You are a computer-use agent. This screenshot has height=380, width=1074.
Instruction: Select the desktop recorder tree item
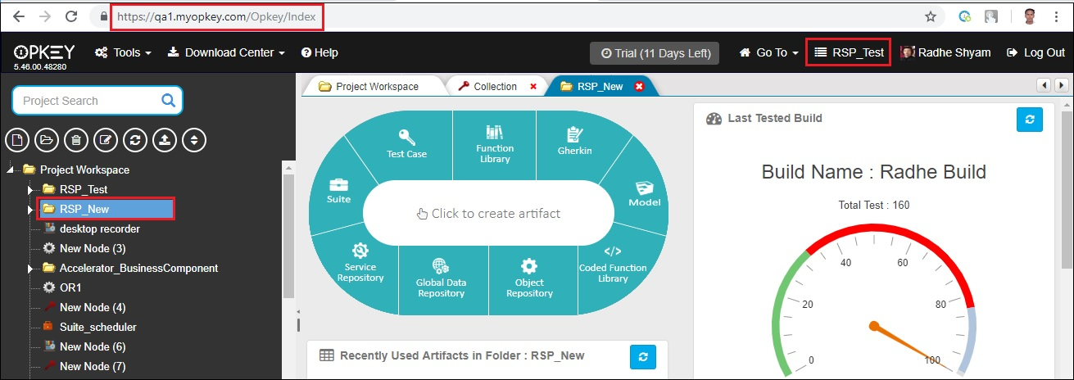click(90, 228)
